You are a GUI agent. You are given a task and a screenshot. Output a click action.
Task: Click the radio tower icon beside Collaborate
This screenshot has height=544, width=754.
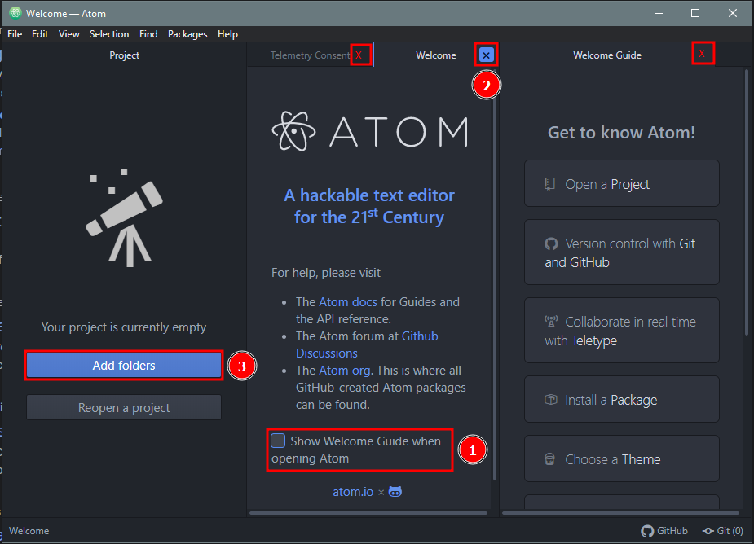551,322
